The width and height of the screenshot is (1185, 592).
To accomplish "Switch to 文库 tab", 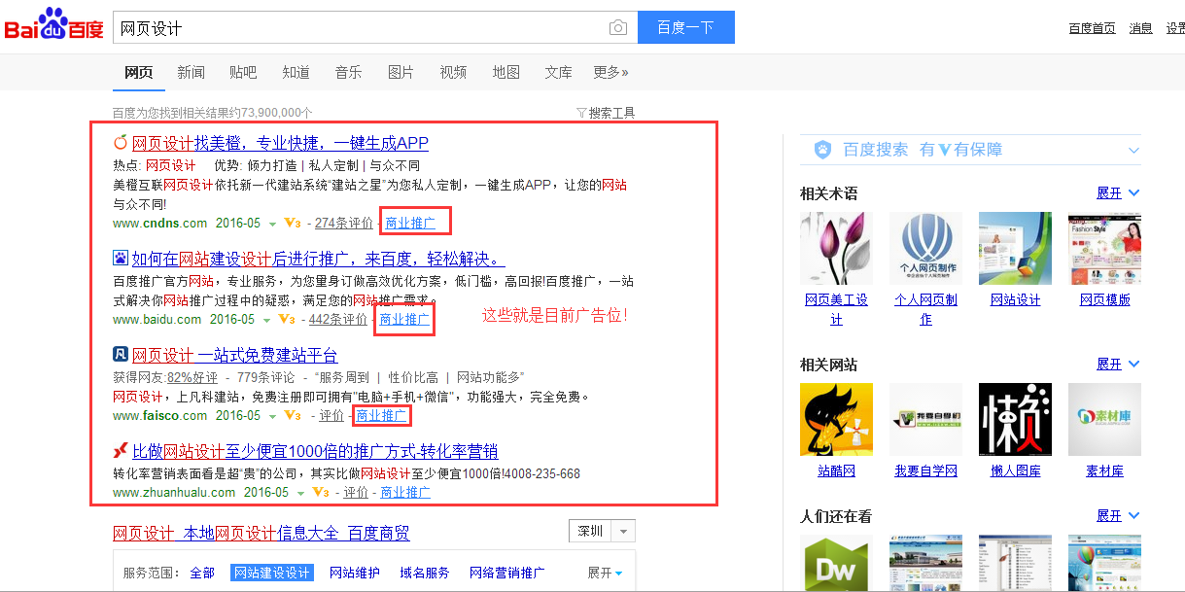I will pos(558,72).
